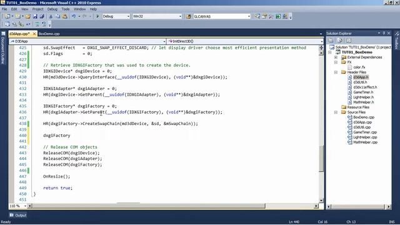This screenshot has width=400, height=225.
Task: Click the Save icon in toolbar
Action: coord(35,16)
